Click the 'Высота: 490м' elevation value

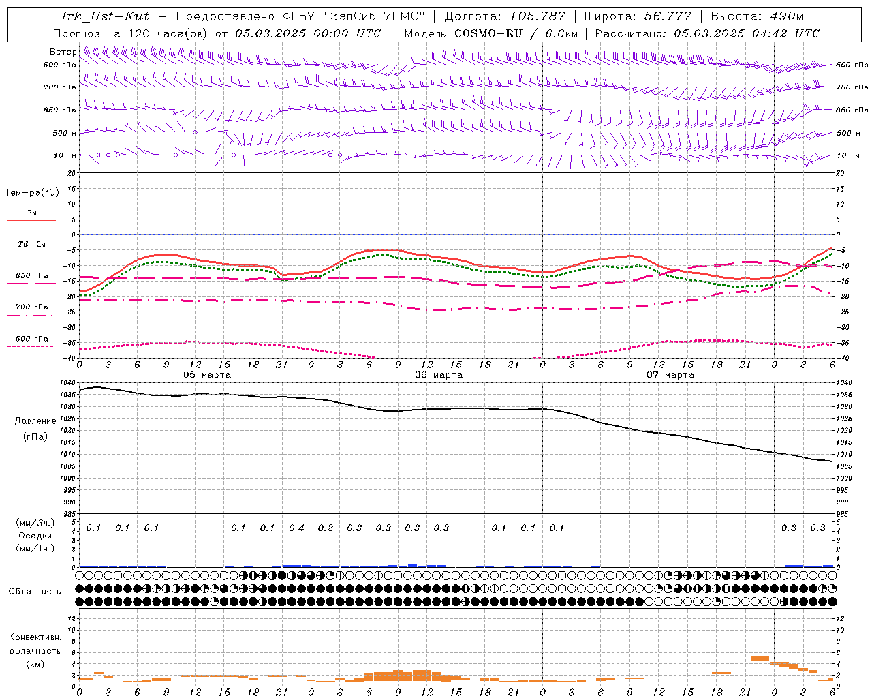[757, 16]
